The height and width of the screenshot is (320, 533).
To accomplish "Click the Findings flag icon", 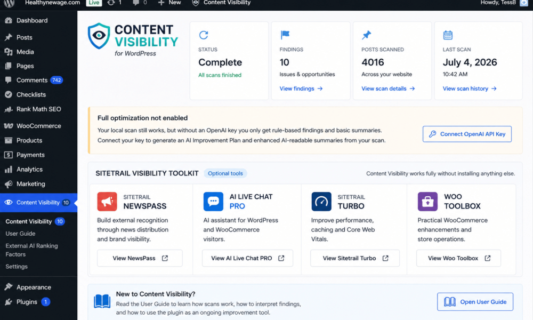I will pos(285,35).
